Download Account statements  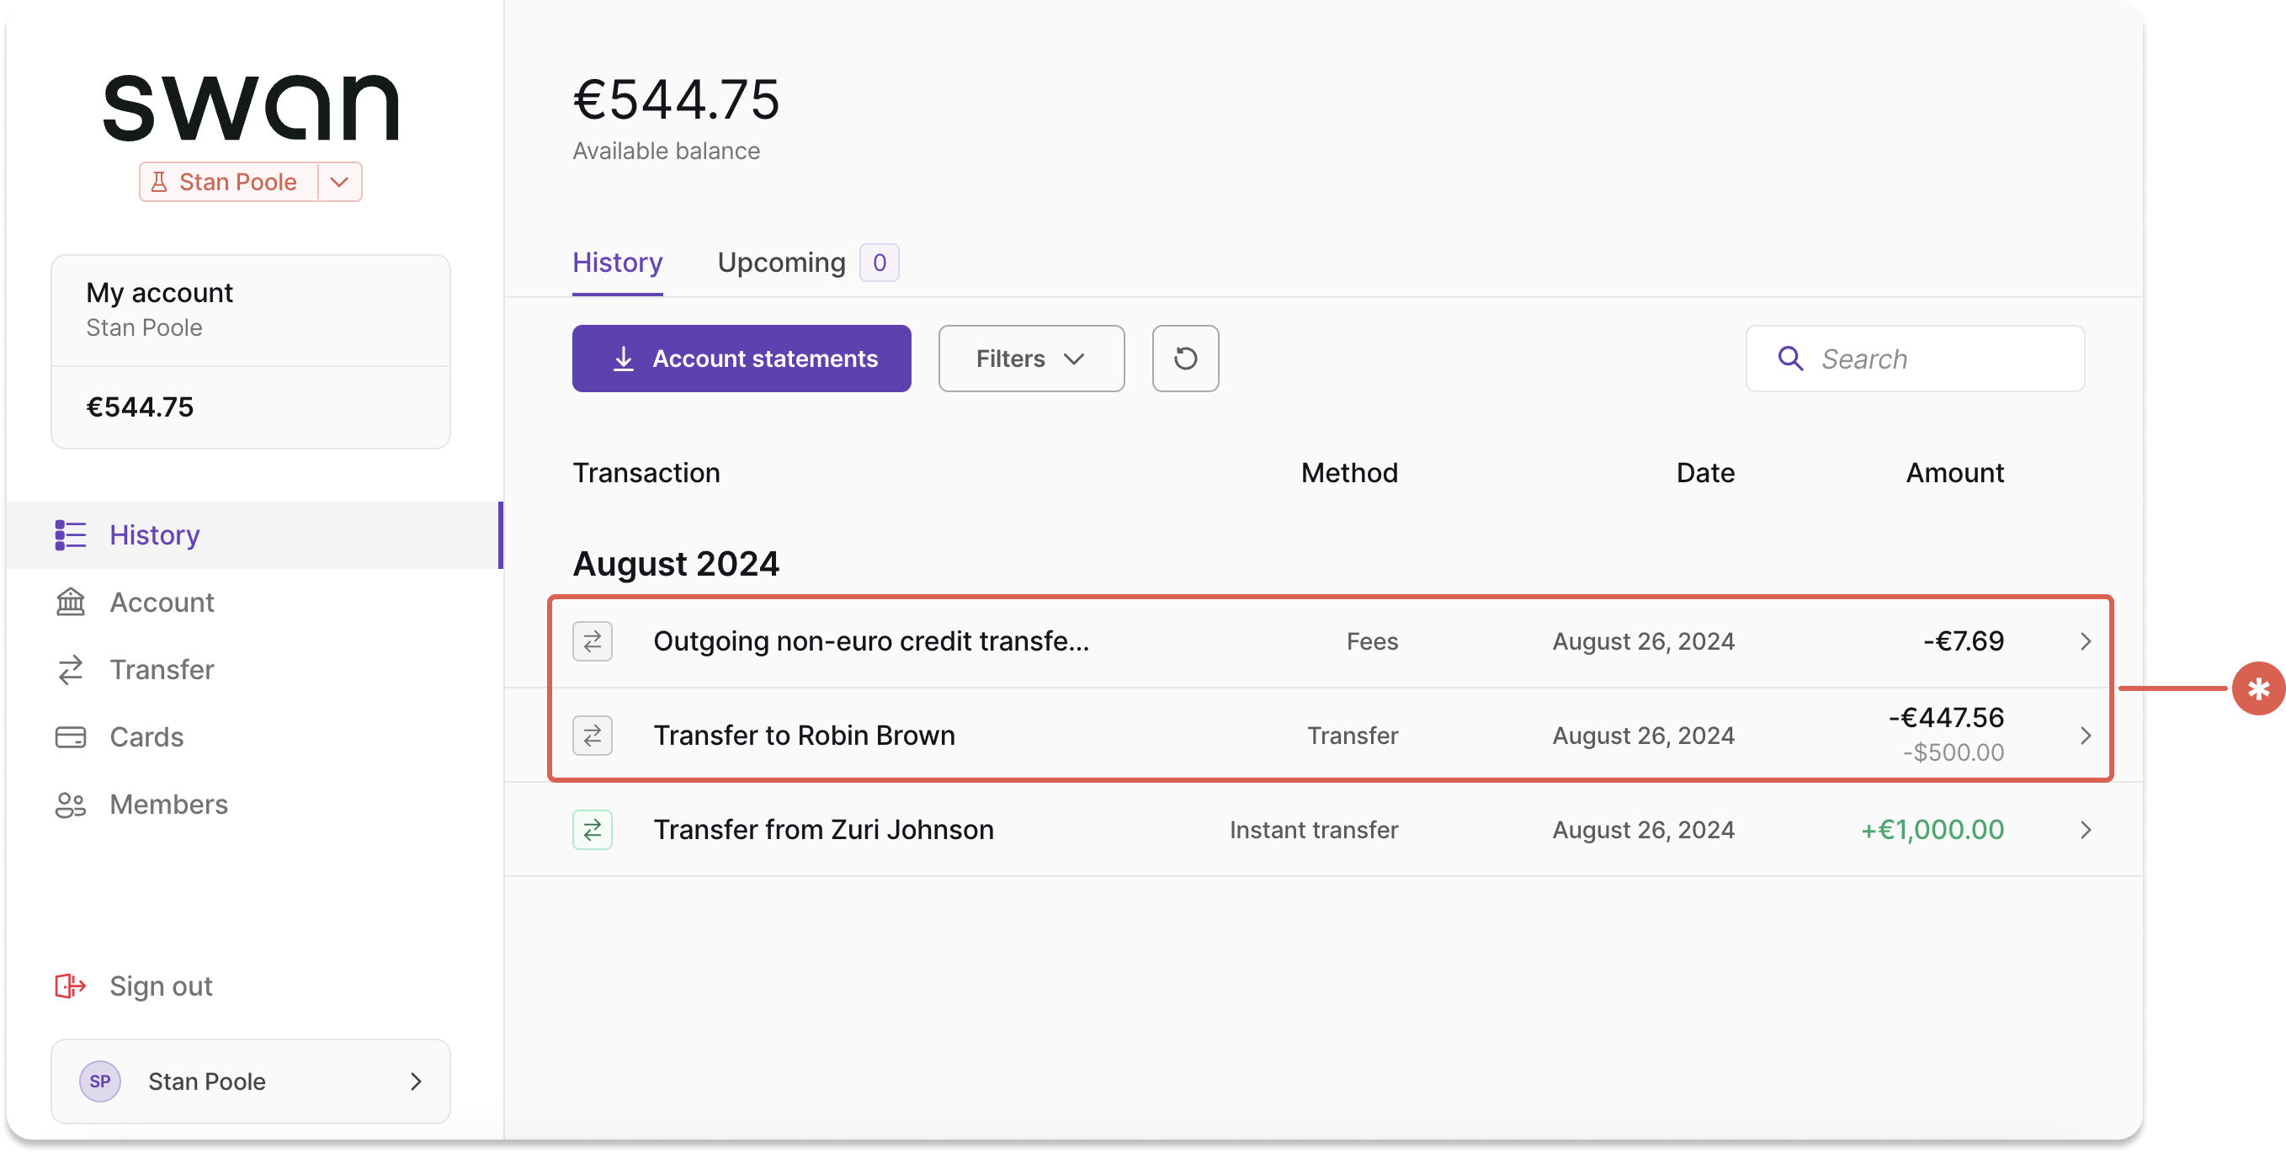(x=741, y=359)
